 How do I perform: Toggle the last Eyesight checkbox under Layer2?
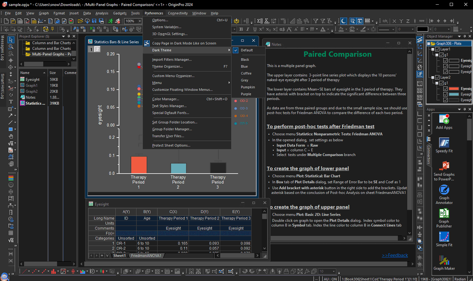(445, 100)
